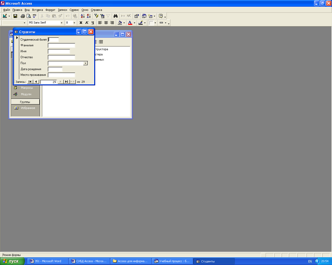Align text left
This screenshot has width=332, height=265.
click(100, 23)
